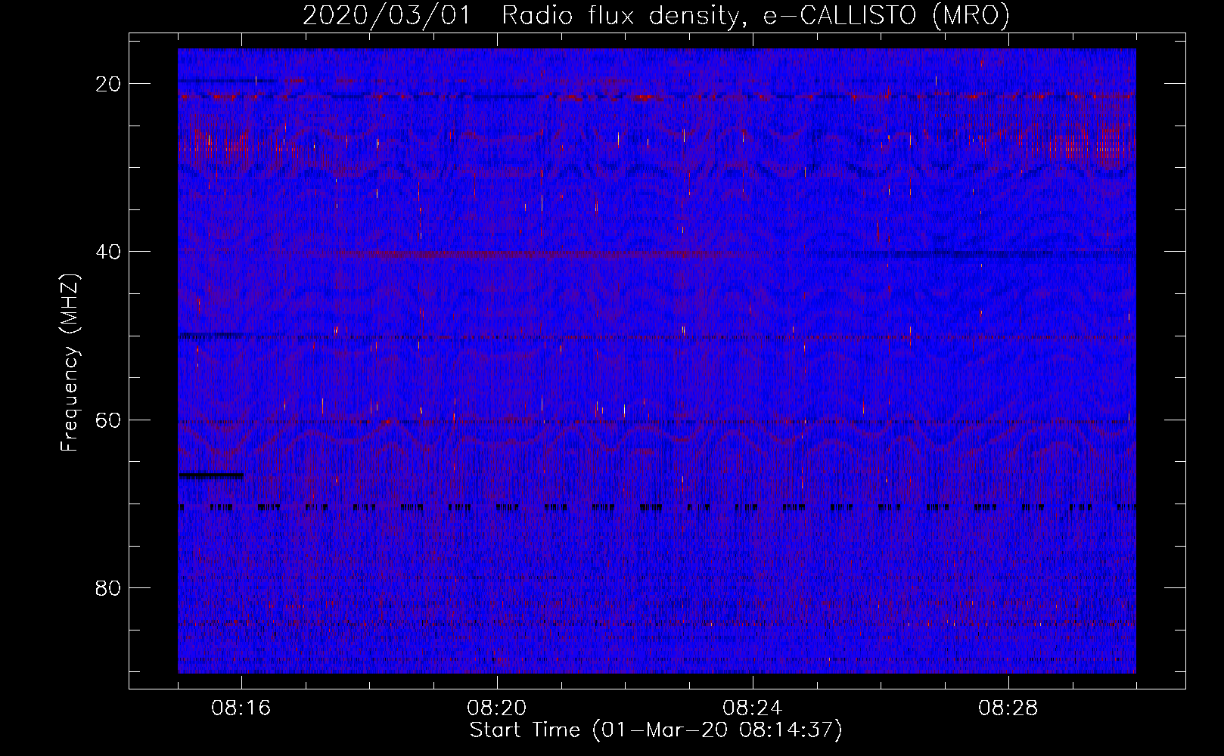
Task: Click the 80 MHz frequency tick label
Action: [x=108, y=588]
